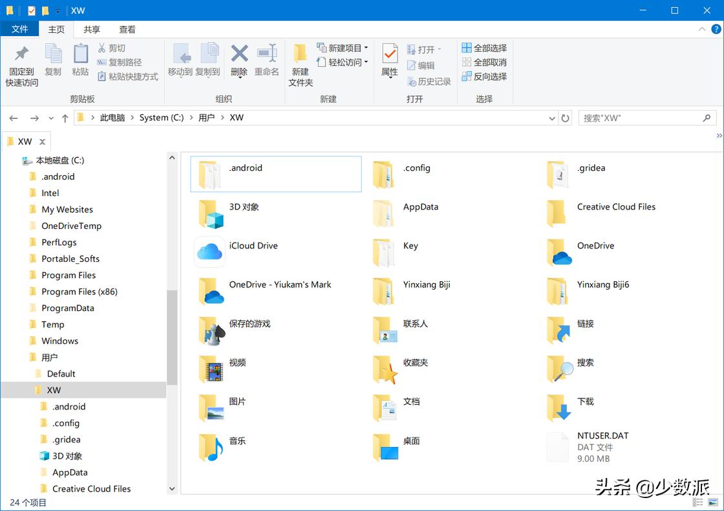The width and height of the screenshot is (724, 511).
Task: Open the New item (新建项目) dropdown
Action: pyautogui.click(x=343, y=48)
